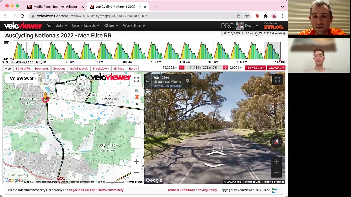The width and height of the screenshot is (351, 197).
Task: Click colored bars icon in footer
Action: click(x=275, y=190)
